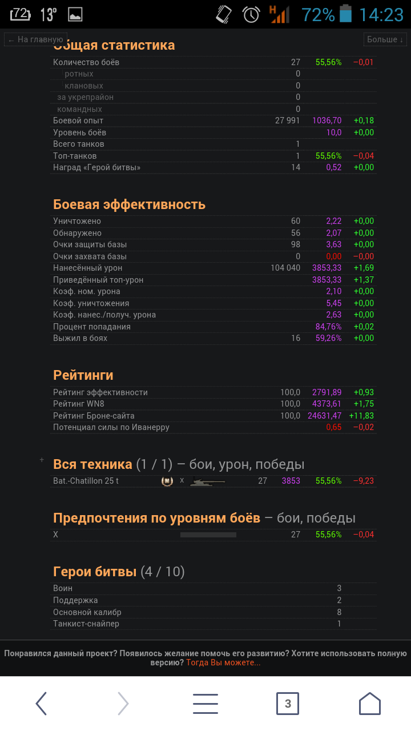The width and height of the screenshot is (411, 731).
Task: Open the Больше dropdown
Action: 385,39
